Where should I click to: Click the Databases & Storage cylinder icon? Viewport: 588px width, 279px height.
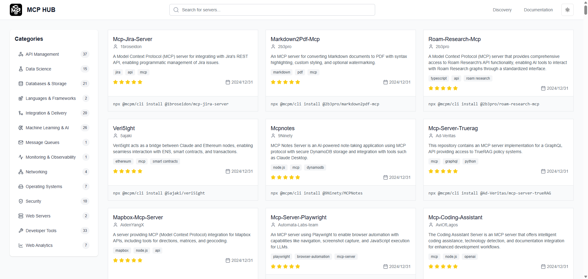tap(21, 84)
